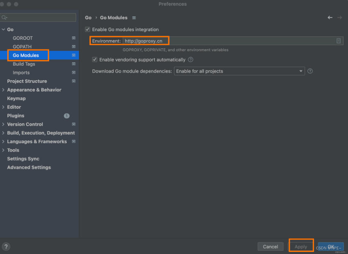
Task: Collapse the Go settings tree node
Action: 4,29
